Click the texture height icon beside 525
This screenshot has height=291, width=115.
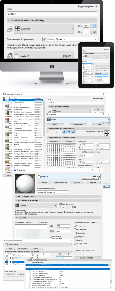[52, 232]
